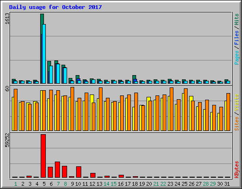Select the orange Sites bar for day 25
This screenshot has width=242, height=189.
pyautogui.click(x=186, y=110)
